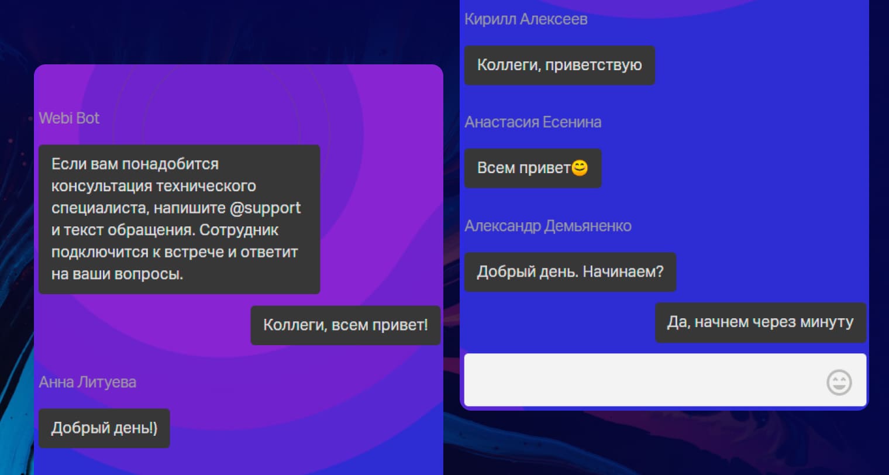The height and width of the screenshot is (475, 889).
Task: Click the chat message input field
Action: tap(665, 380)
